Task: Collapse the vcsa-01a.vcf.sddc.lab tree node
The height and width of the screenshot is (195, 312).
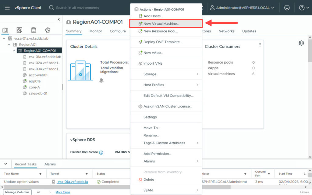Action: pyautogui.click(x=4, y=39)
